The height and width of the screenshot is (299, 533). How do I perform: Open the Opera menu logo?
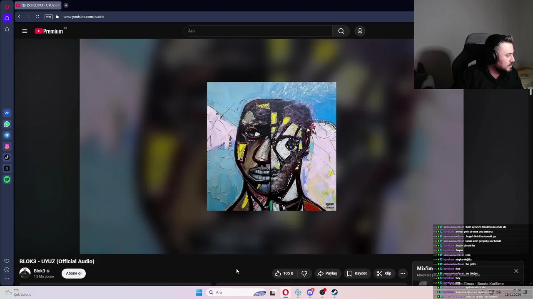click(7, 7)
